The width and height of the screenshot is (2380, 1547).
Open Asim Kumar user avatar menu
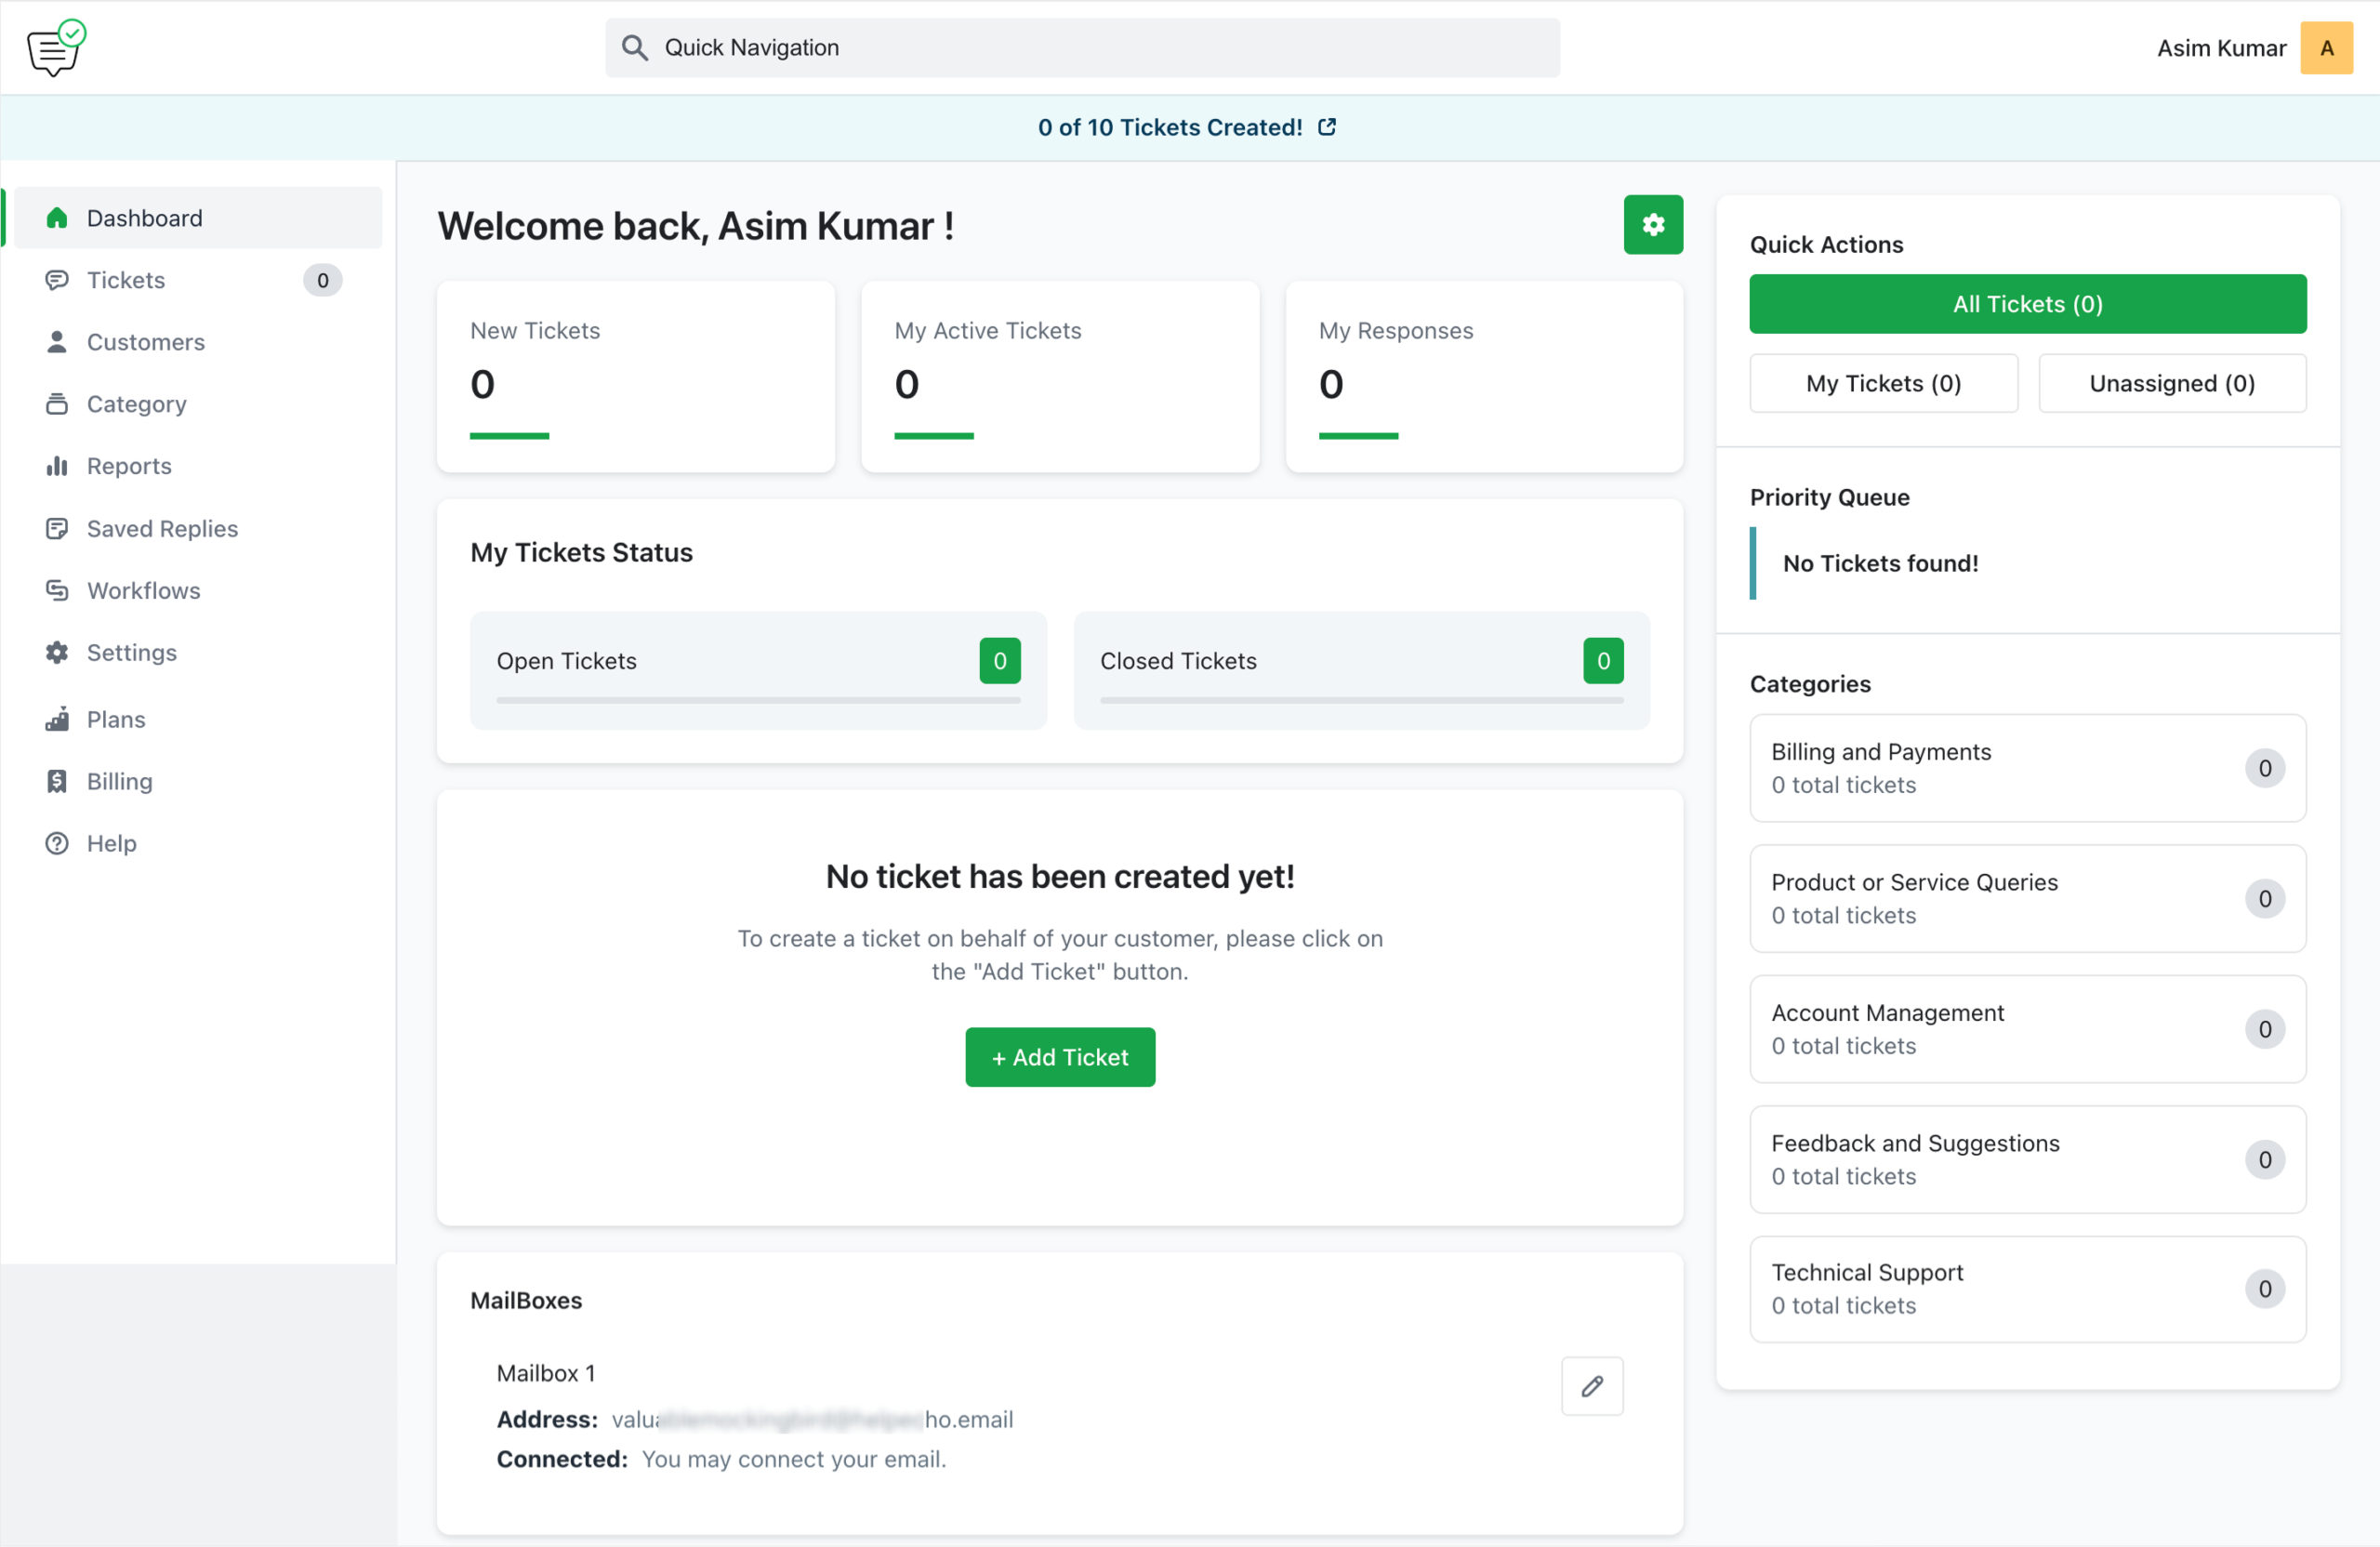(2325, 48)
